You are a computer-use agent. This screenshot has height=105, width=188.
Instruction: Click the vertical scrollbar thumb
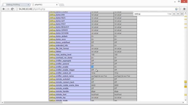coord(186,84)
